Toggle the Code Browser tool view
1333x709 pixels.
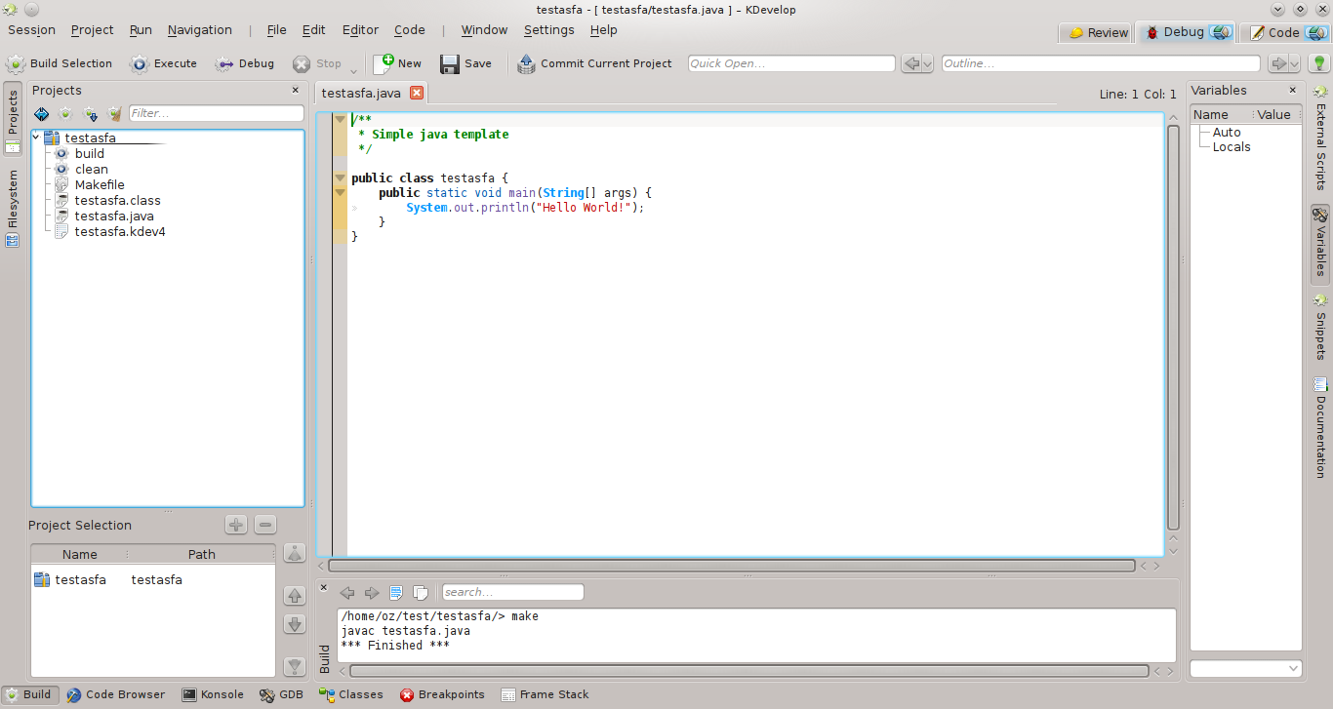tap(116, 694)
